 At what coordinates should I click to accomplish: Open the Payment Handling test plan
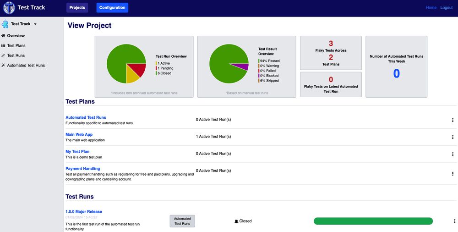(82, 169)
